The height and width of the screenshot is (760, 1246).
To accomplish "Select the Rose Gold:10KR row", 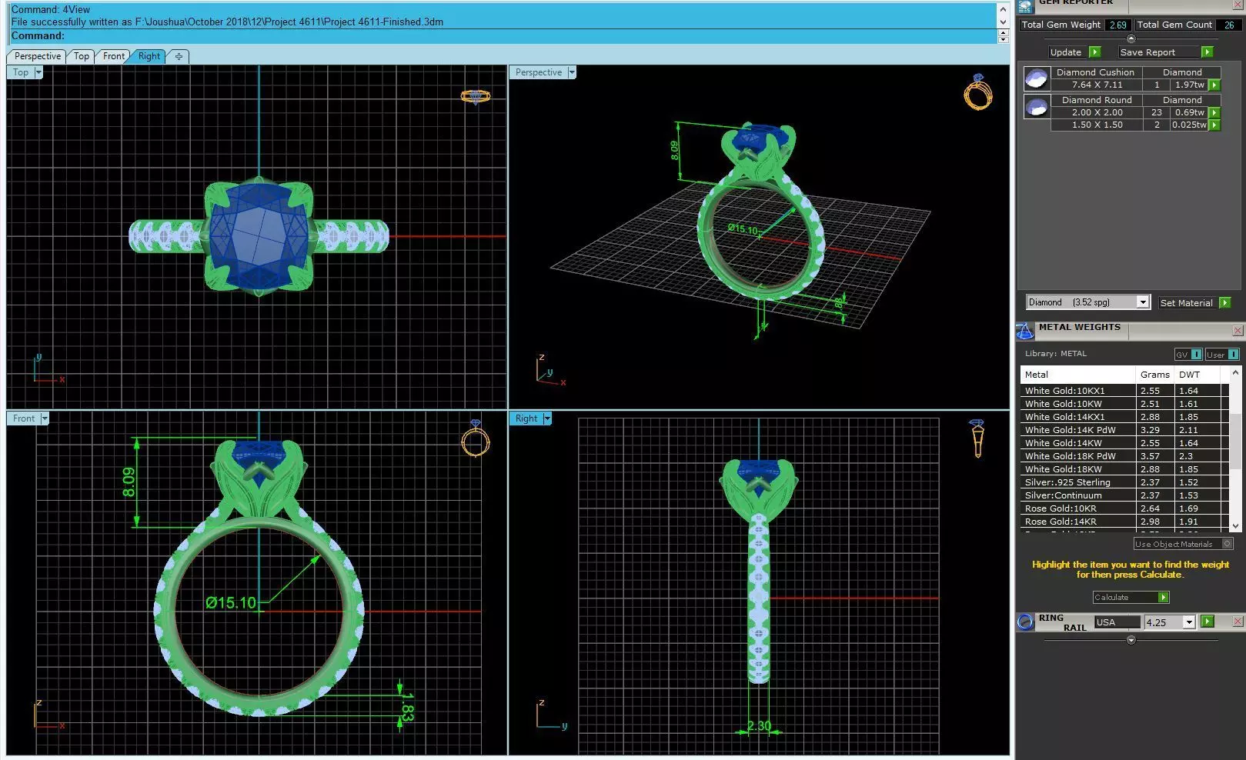I will tap(1124, 508).
